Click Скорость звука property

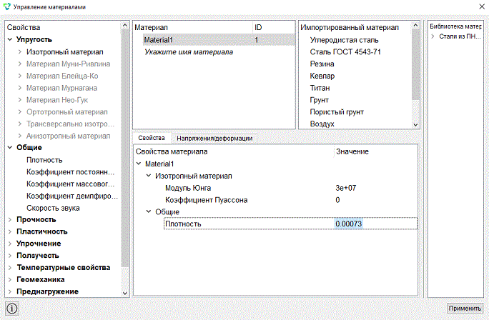tap(53, 208)
